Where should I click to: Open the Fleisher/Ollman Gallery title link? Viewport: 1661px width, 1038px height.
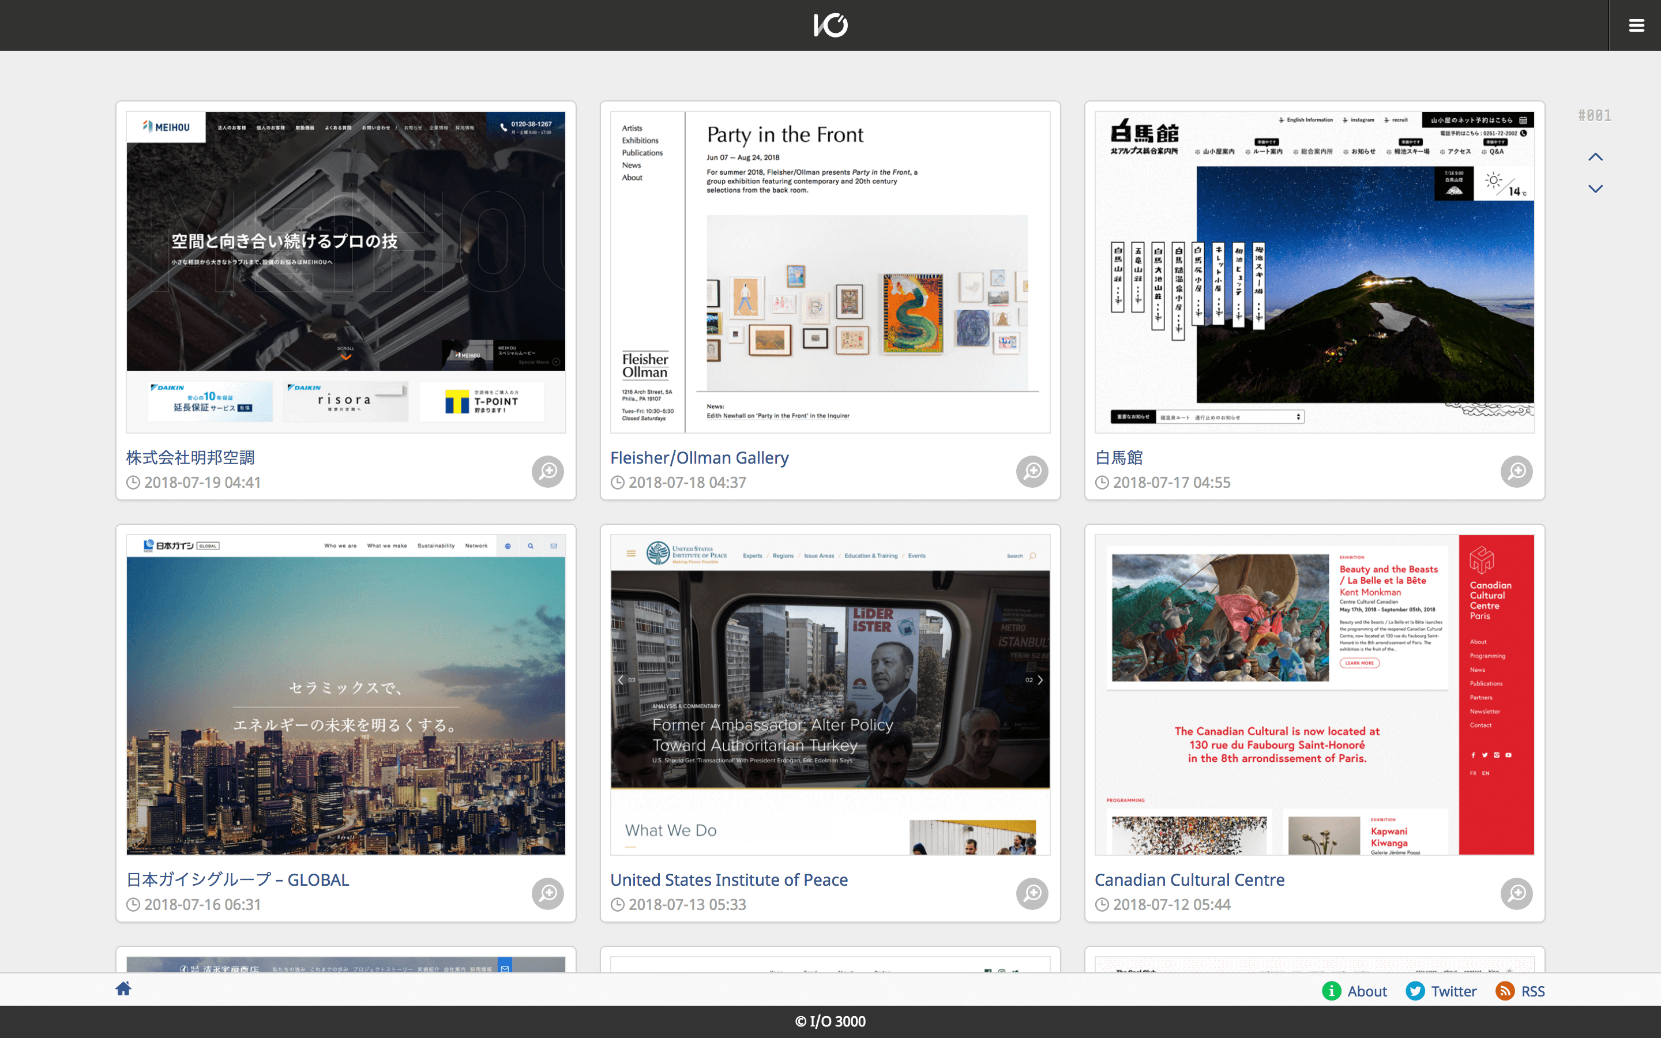coord(700,458)
